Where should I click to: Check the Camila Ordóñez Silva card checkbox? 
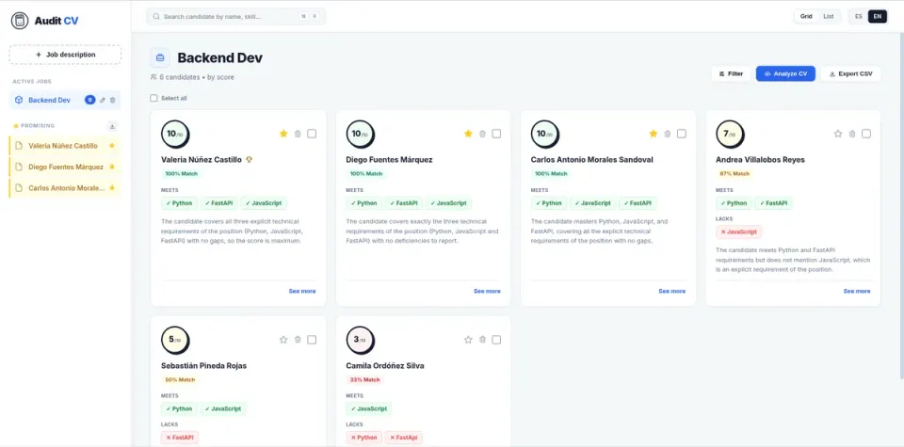[x=496, y=340]
